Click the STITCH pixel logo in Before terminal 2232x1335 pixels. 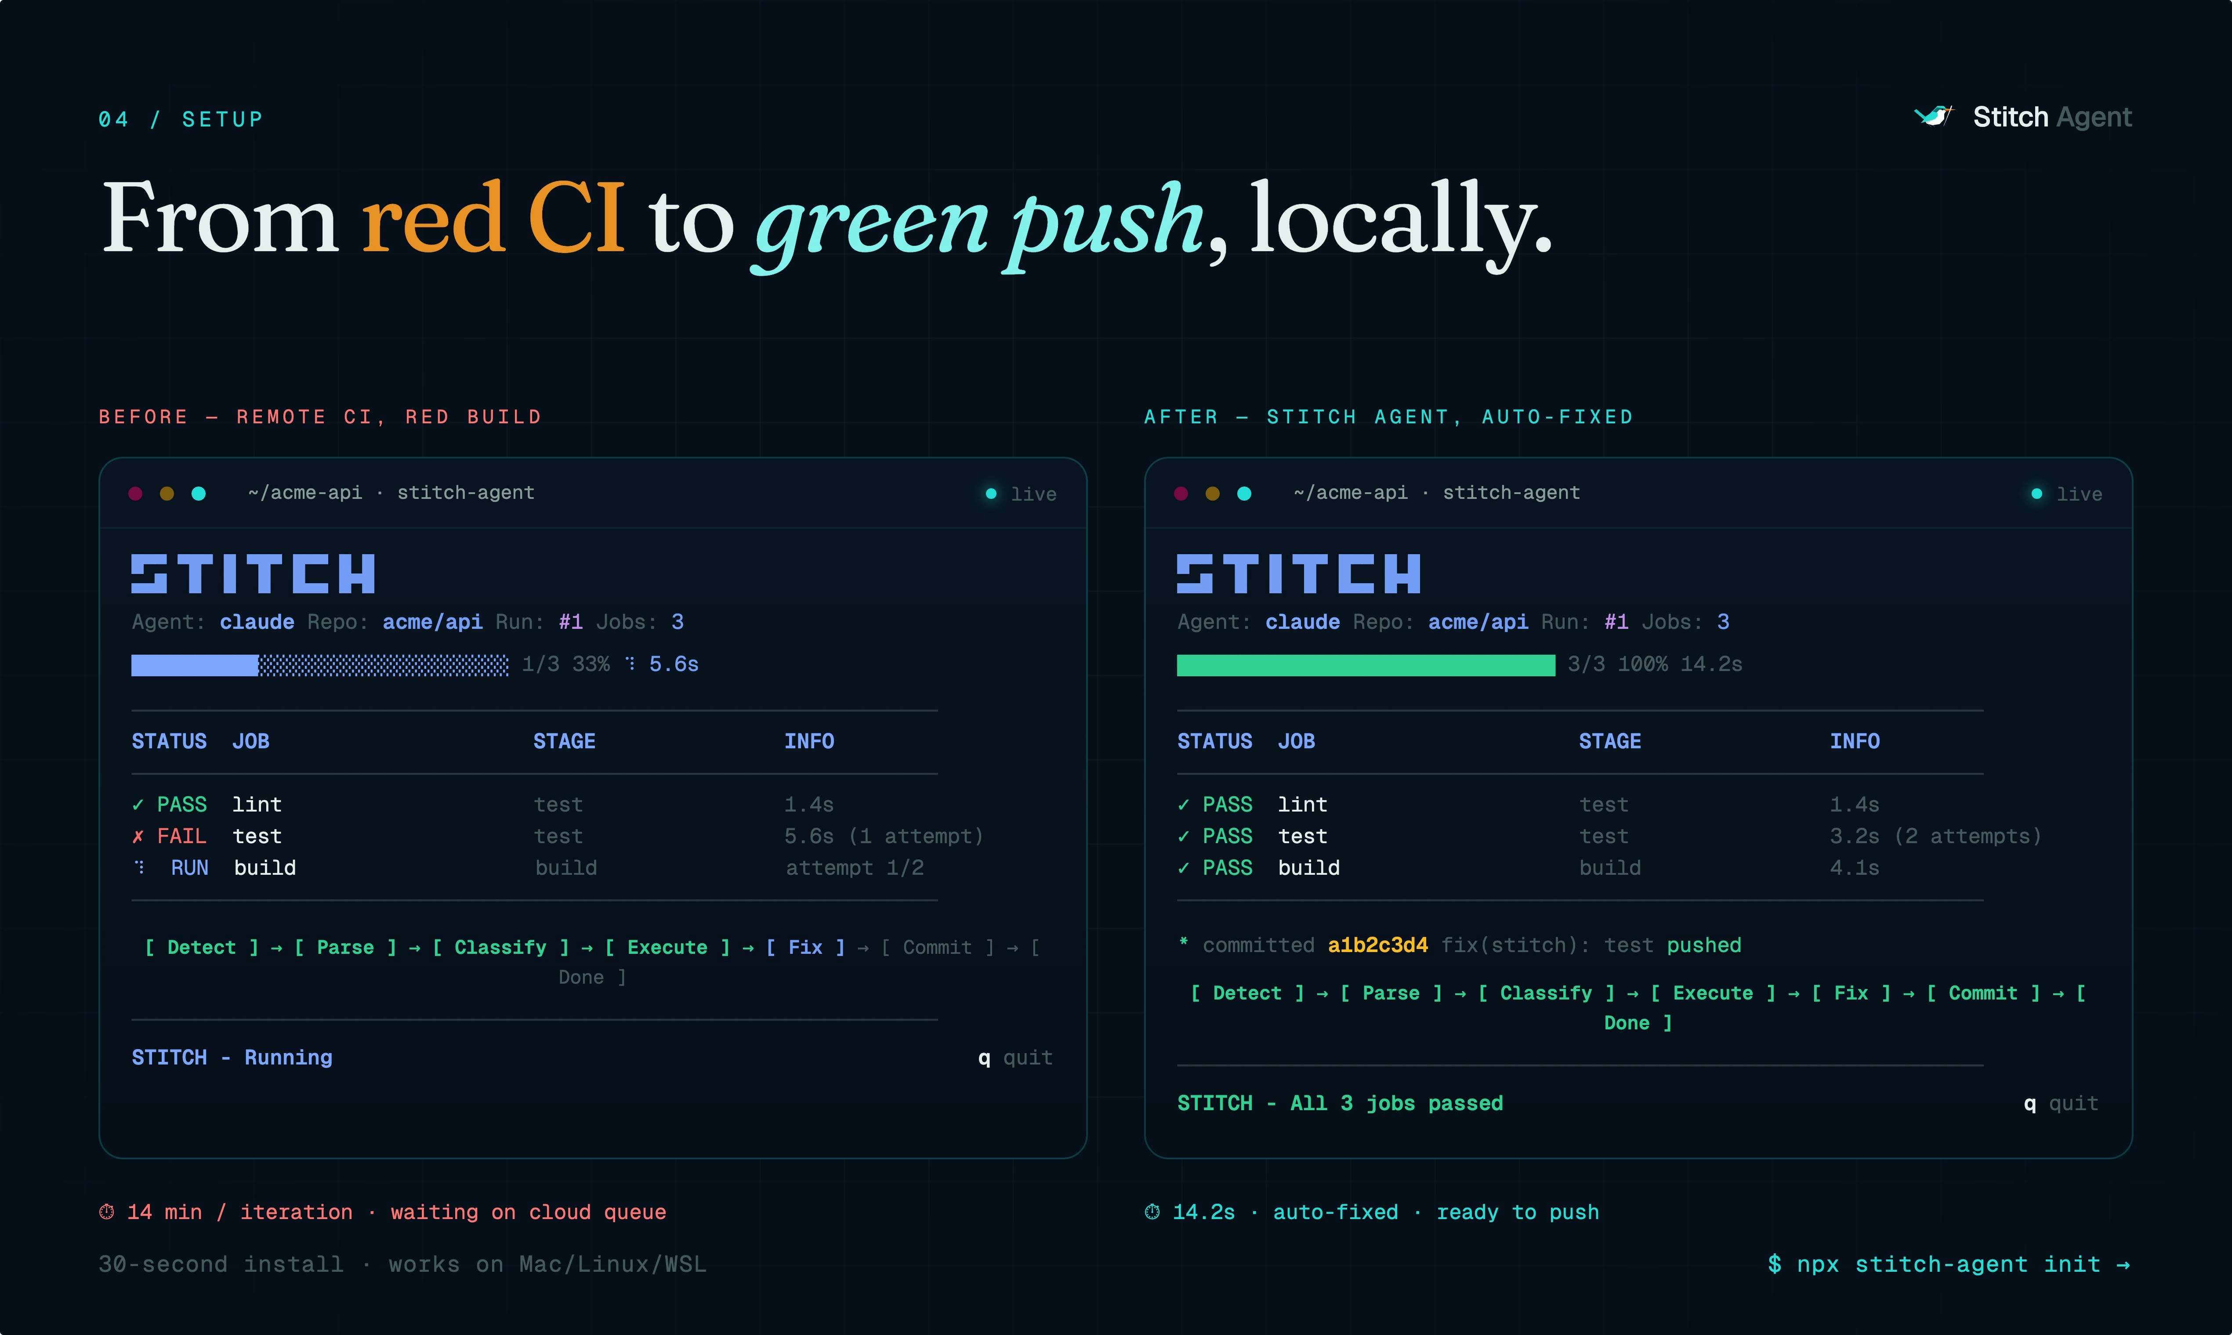tap(253, 574)
